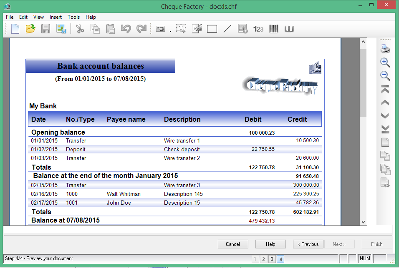Select two-page view icon

click(385, 156)
